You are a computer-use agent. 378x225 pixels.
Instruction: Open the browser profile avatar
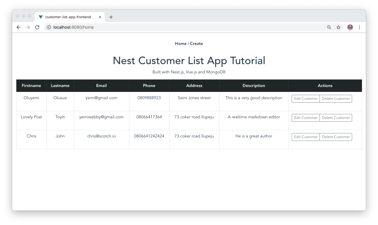click(350, 27)
